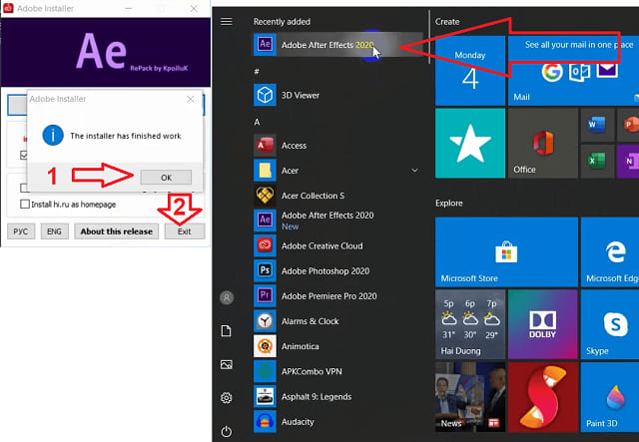
Task: Click the Start app list scrollbar
Action: click(429, 38)
